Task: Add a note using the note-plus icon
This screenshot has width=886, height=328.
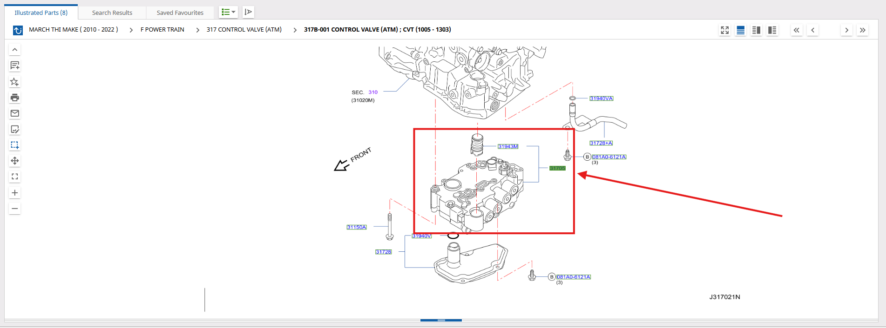Action: tap(15, 66)
